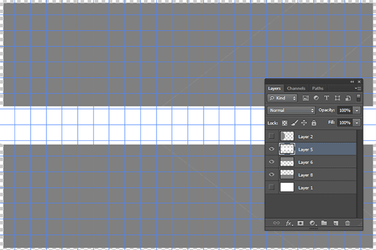Click Lock transparent pixels icon
376x250 pixels.
coord(285,123)
